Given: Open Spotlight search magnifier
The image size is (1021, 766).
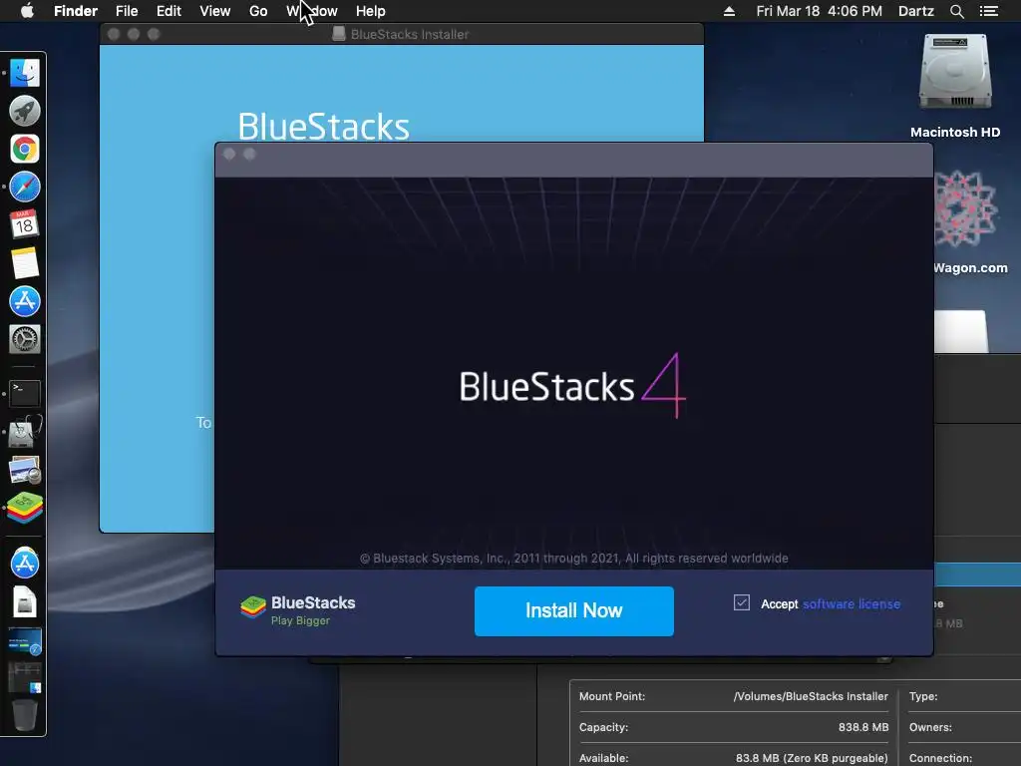Looking at the screenshot, I should pyautogui.click(x=956, y=11).
